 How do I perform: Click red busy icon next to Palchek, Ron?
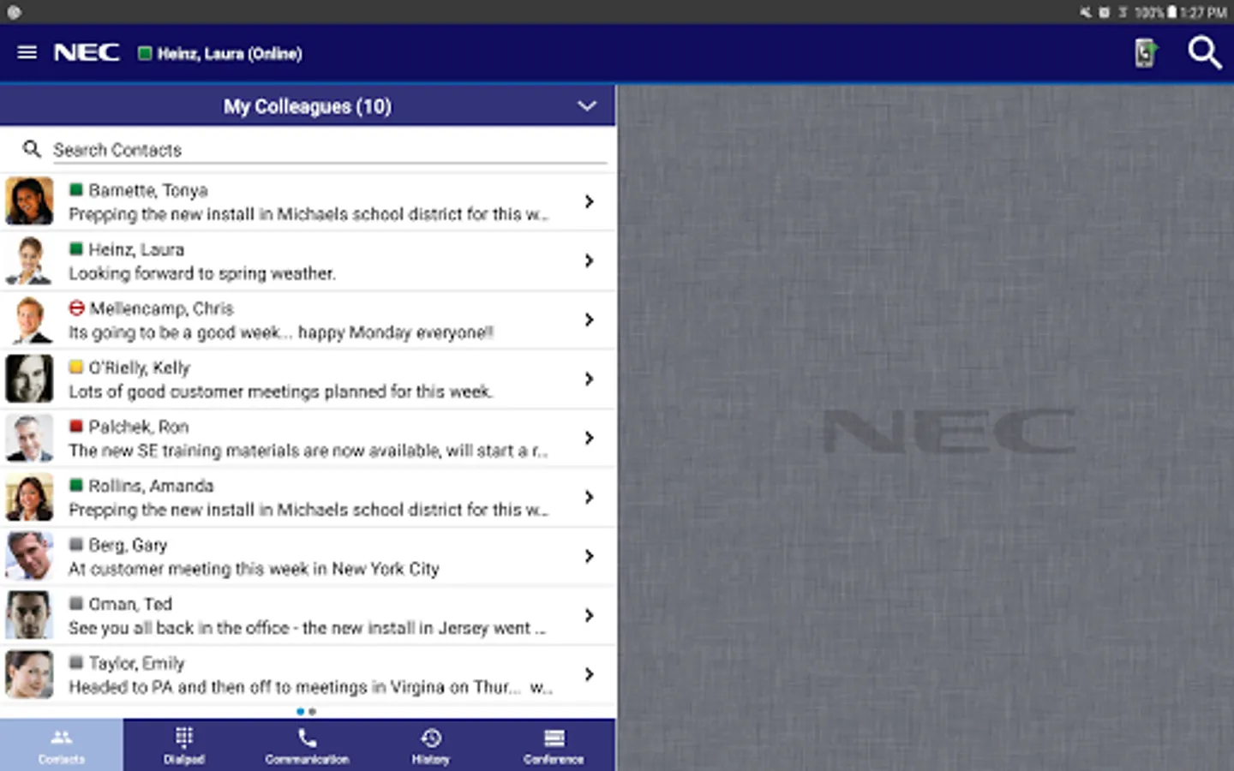pos(76,426)
